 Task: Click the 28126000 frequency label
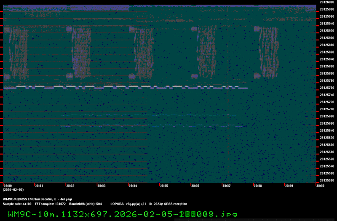point(326,3)
